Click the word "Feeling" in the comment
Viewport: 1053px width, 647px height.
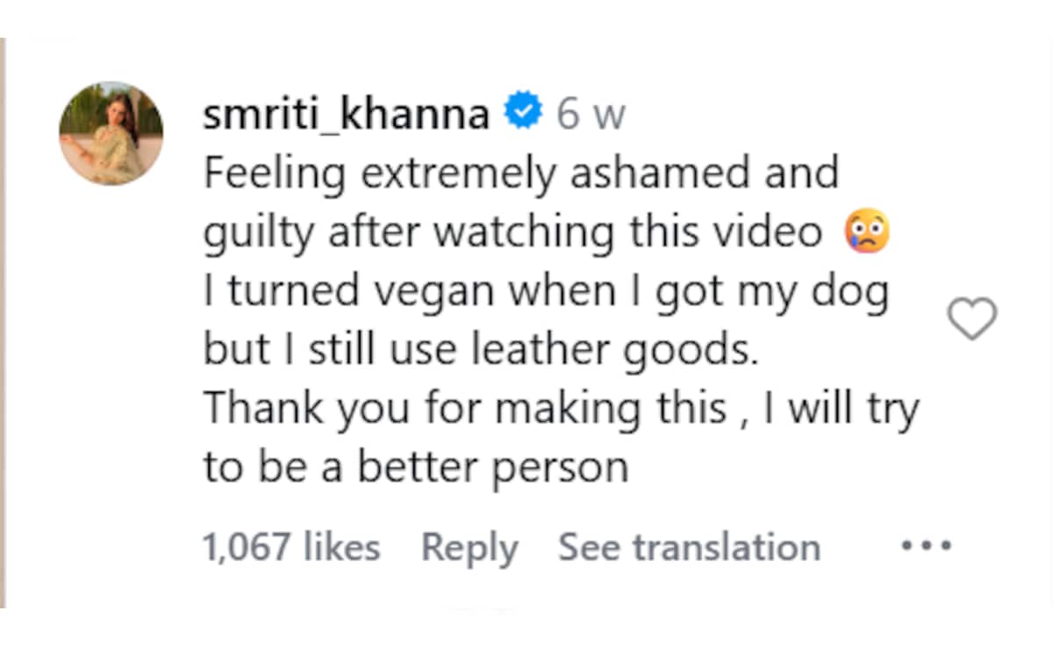tap(275, 174)
